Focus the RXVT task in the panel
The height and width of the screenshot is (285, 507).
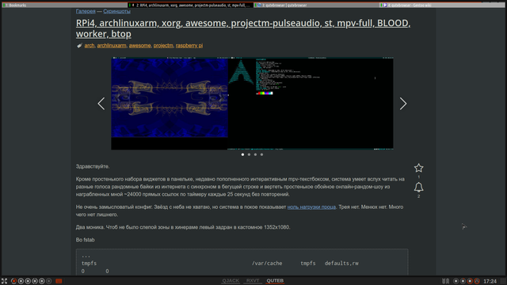pyautogui.click(x=253, y=281)
